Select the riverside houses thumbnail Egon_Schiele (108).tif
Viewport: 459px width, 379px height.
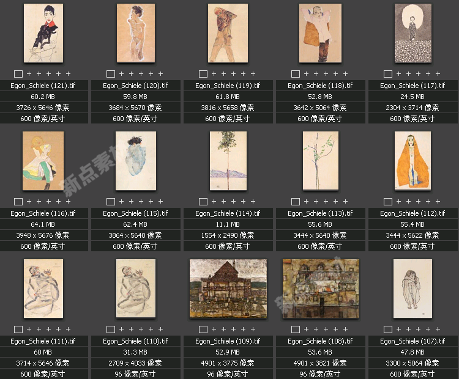(x=321, y=289)
